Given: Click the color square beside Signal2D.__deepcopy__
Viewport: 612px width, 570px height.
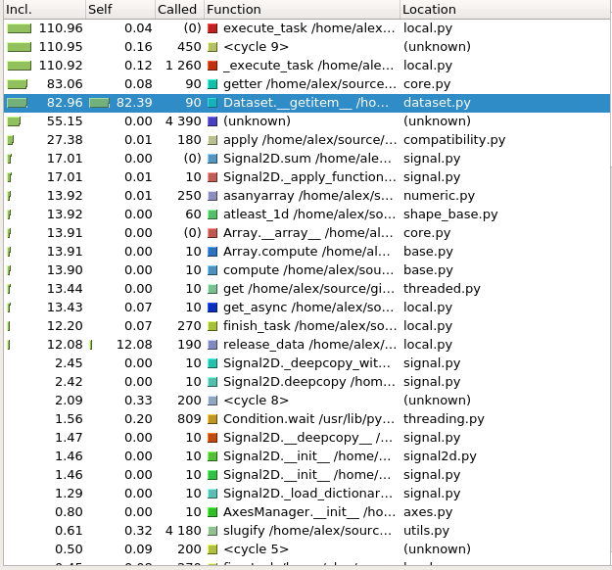Looking at the screenshot, I should pos(212,438).
